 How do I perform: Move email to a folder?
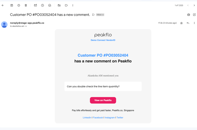pyautogui.click(x=59, y=5)
